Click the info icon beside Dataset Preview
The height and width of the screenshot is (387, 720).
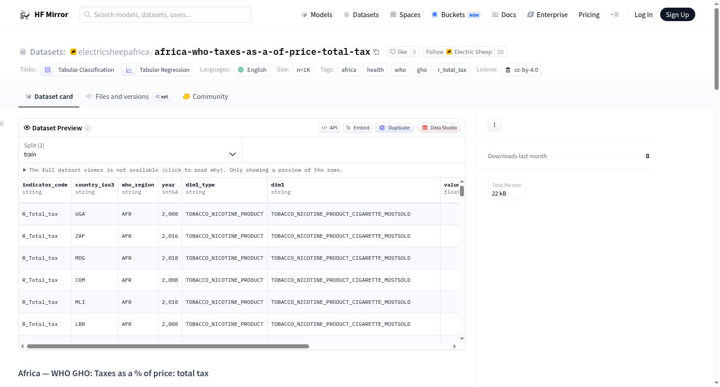[88, 128]
